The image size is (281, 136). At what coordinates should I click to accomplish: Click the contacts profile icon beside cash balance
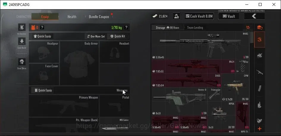[177, 16]
